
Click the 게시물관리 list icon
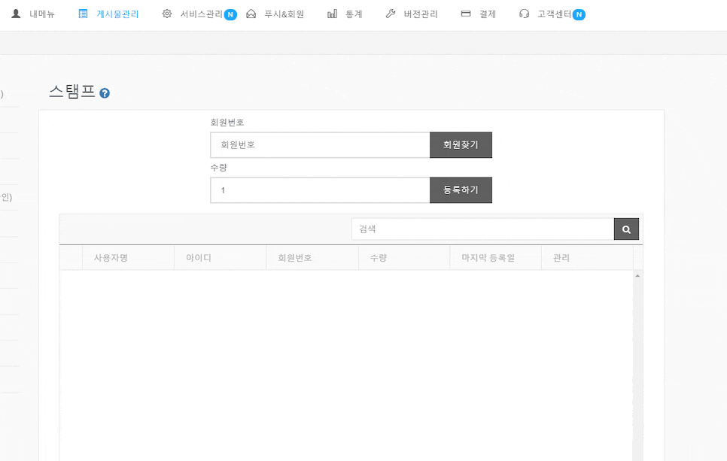click(x=83, y=14)
